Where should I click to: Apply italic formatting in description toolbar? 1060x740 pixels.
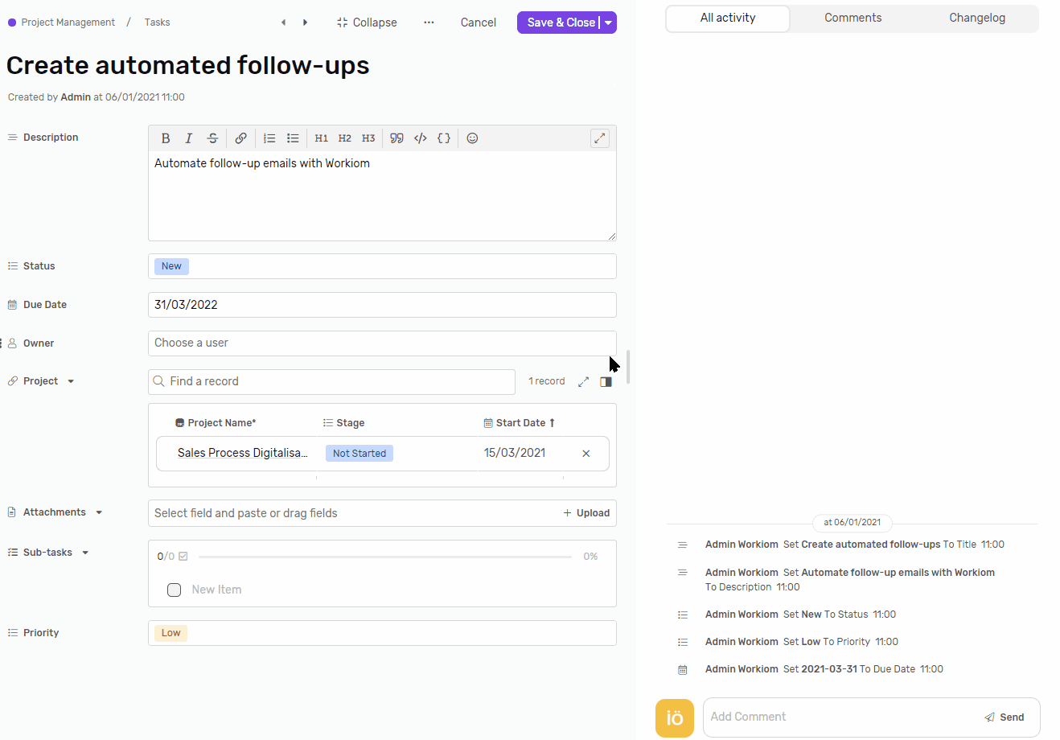(x=189, y=138)
